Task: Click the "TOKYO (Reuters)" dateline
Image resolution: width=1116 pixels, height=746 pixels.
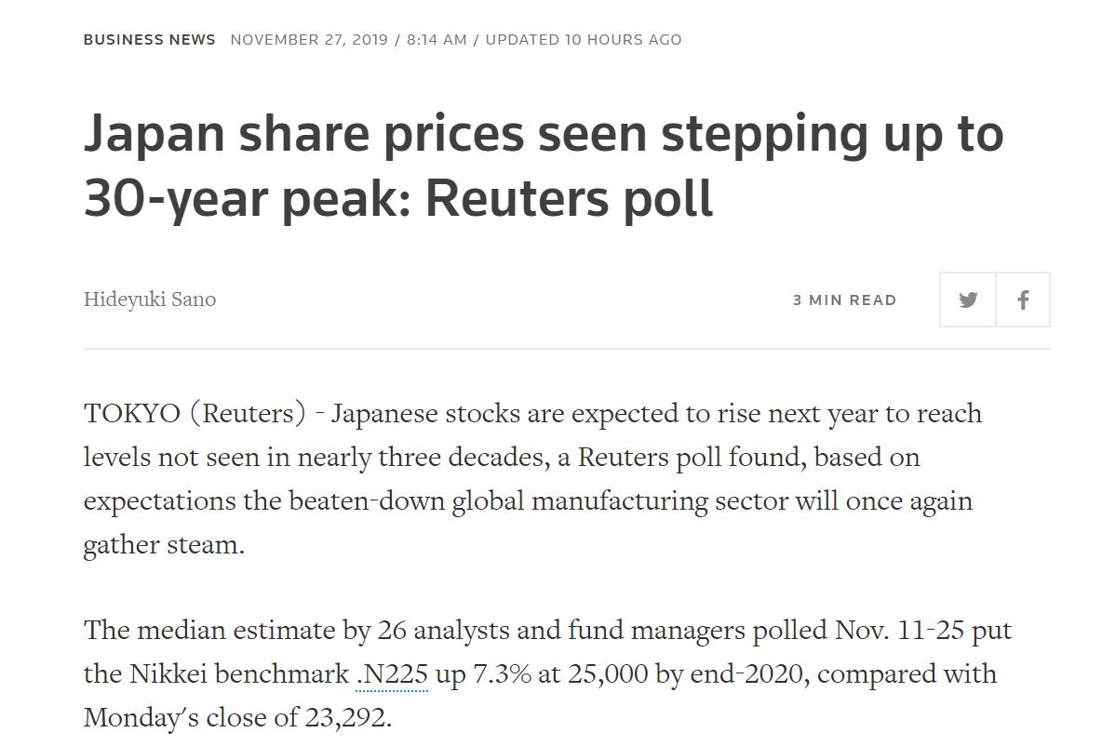Action: point(195,413)
